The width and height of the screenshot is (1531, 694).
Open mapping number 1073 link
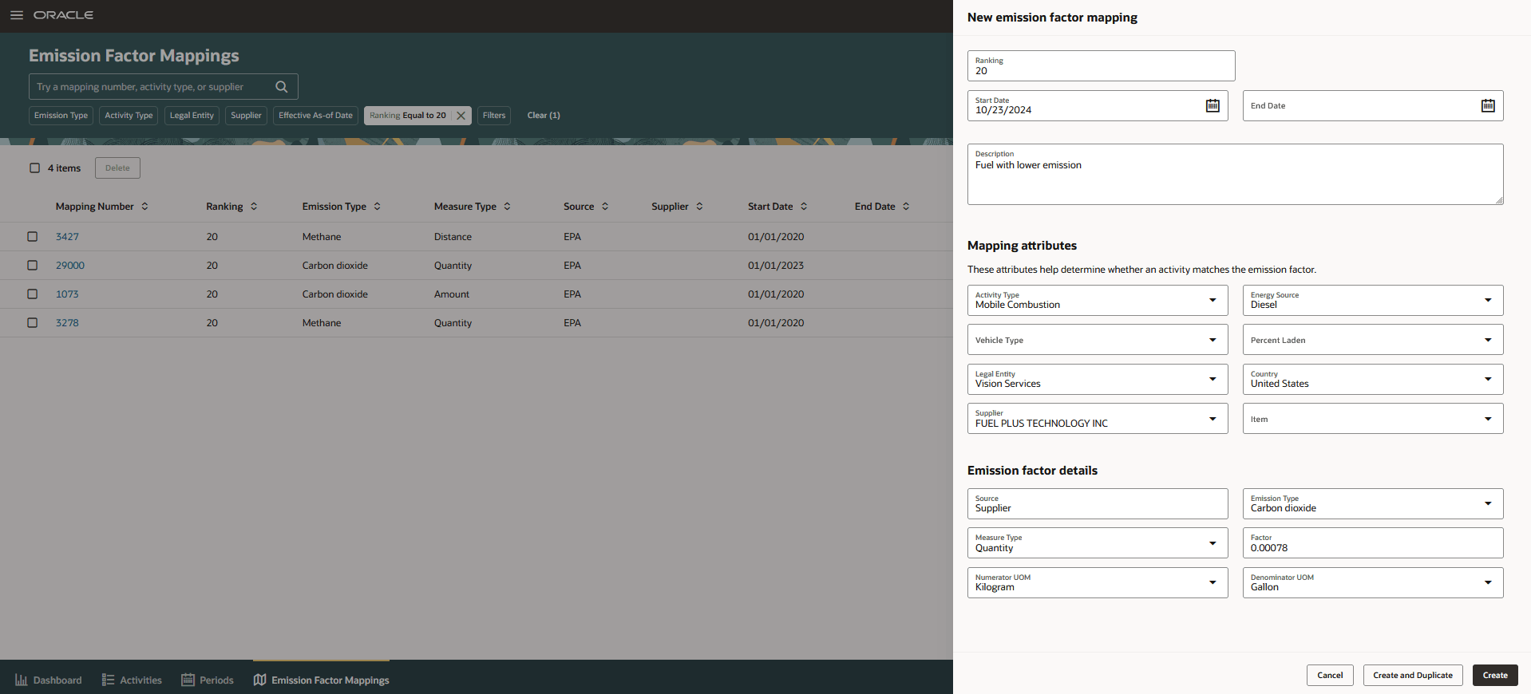(x=67, y=294)
